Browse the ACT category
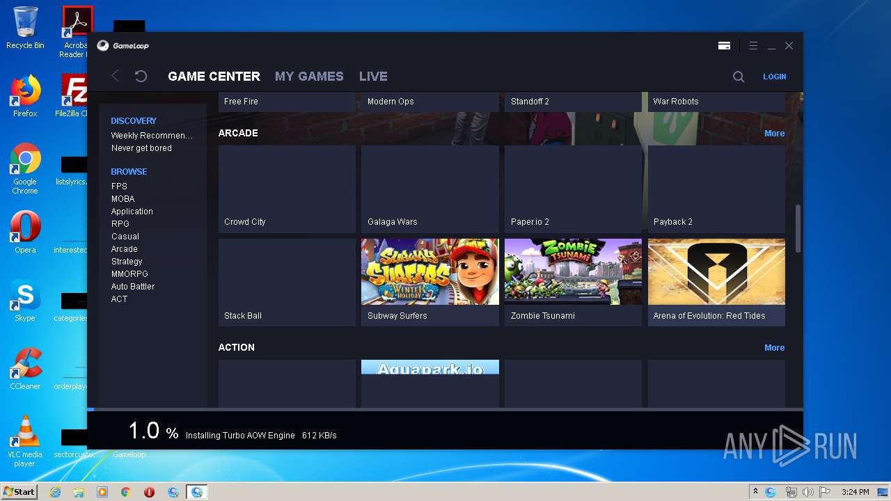 point(119,299)
